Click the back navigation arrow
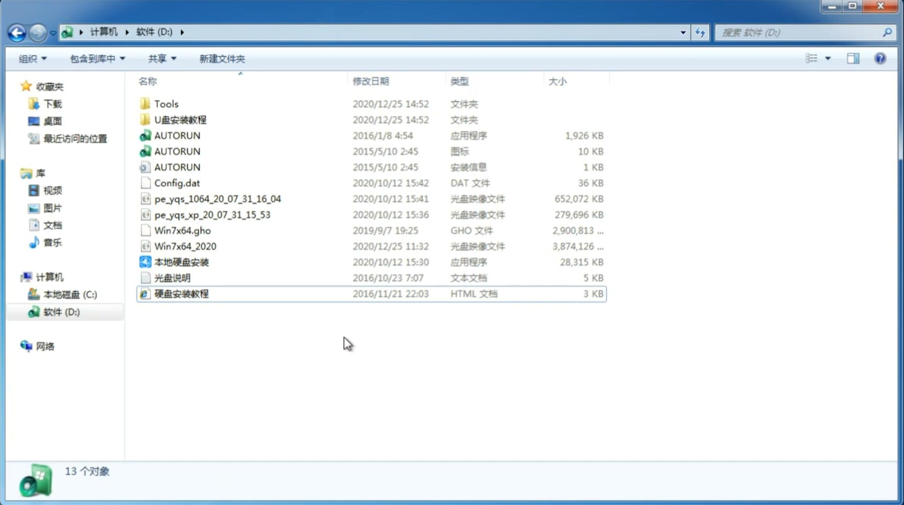 [17, 32]
